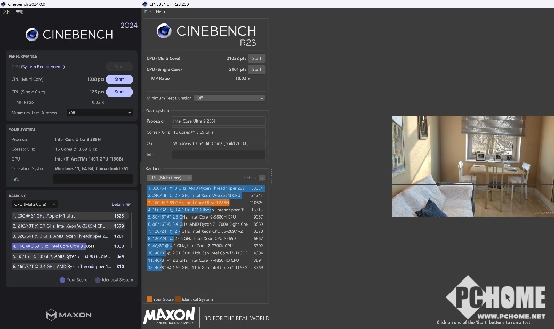Open the Help menu in Cinebench R23
This screenshot has height=329, width=554.
tap(160, 12)
